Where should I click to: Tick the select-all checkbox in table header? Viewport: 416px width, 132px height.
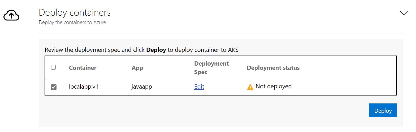53,67
